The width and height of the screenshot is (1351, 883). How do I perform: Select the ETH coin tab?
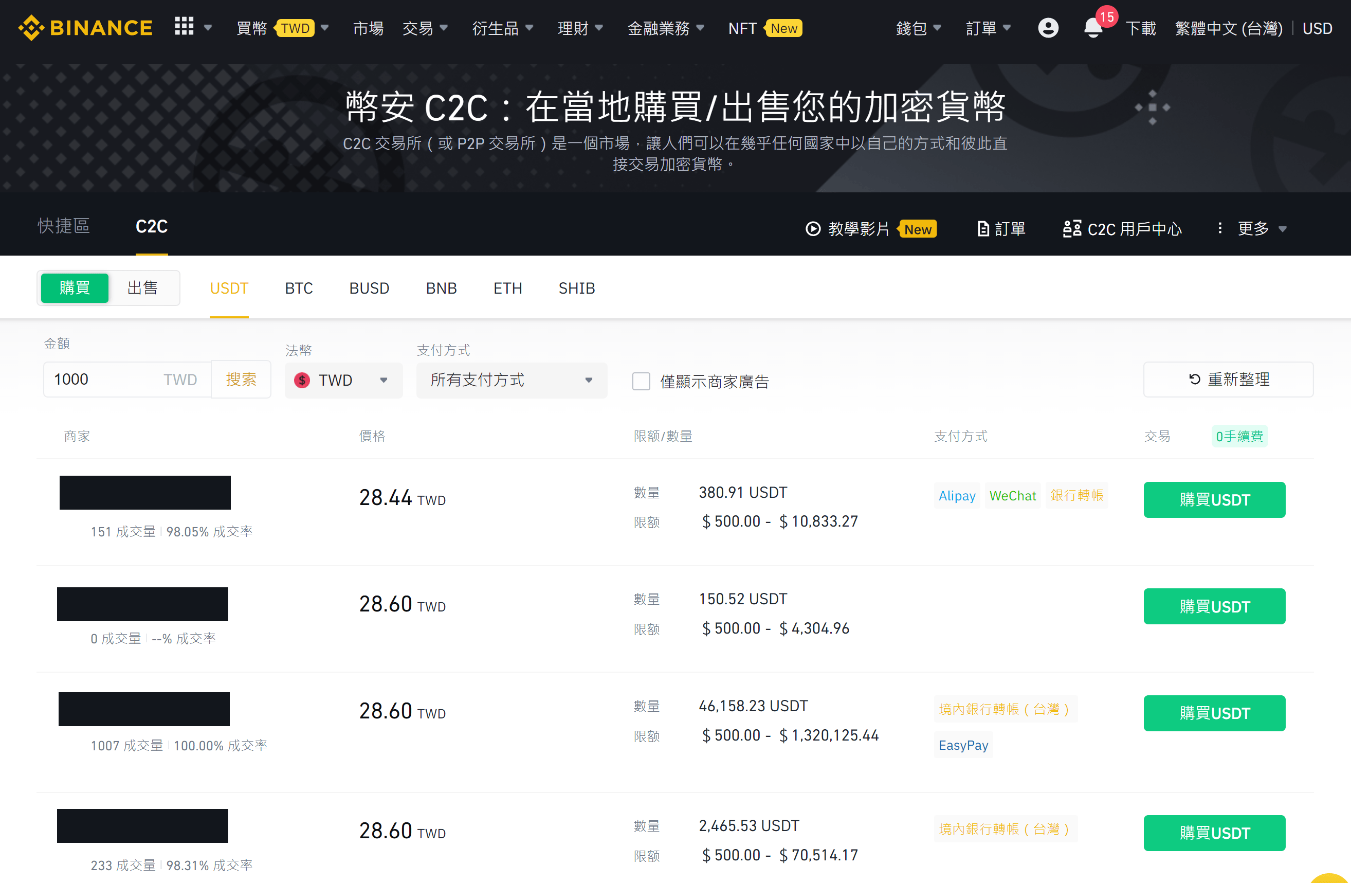point(507,289)
